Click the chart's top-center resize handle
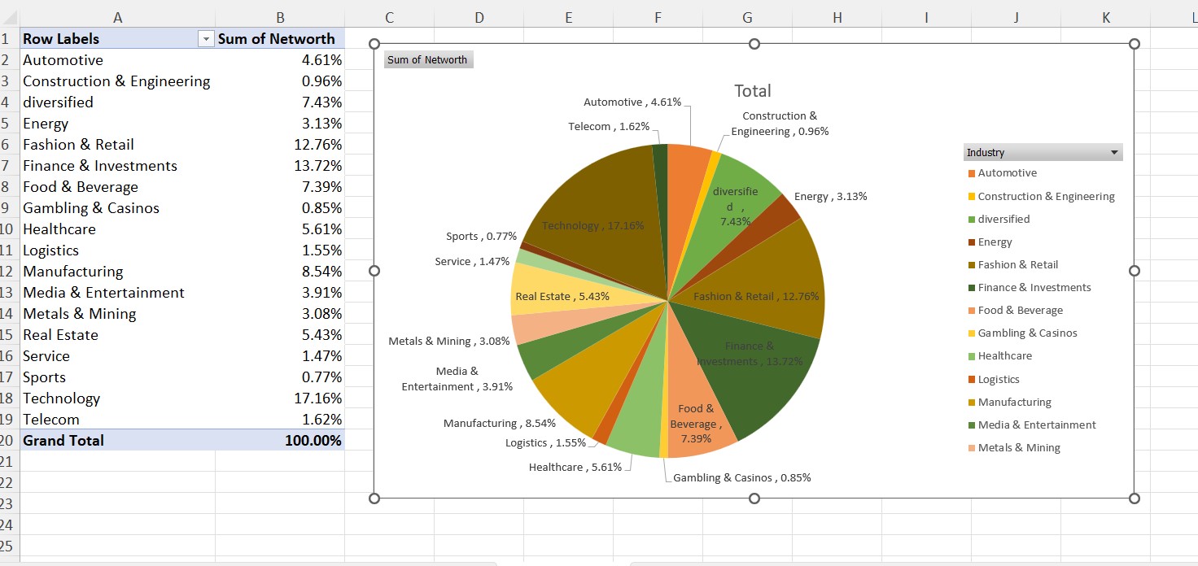 754,44
